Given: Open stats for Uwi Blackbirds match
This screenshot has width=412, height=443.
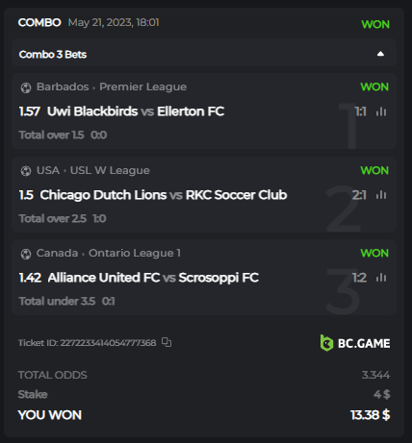Looking at the screenshot, I should click(x=381, y=111).
